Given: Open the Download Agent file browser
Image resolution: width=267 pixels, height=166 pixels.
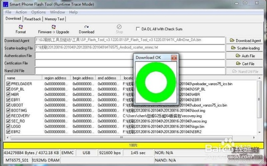Looking at the screenshot, I should pyautogui.click(x=246, y=41).
